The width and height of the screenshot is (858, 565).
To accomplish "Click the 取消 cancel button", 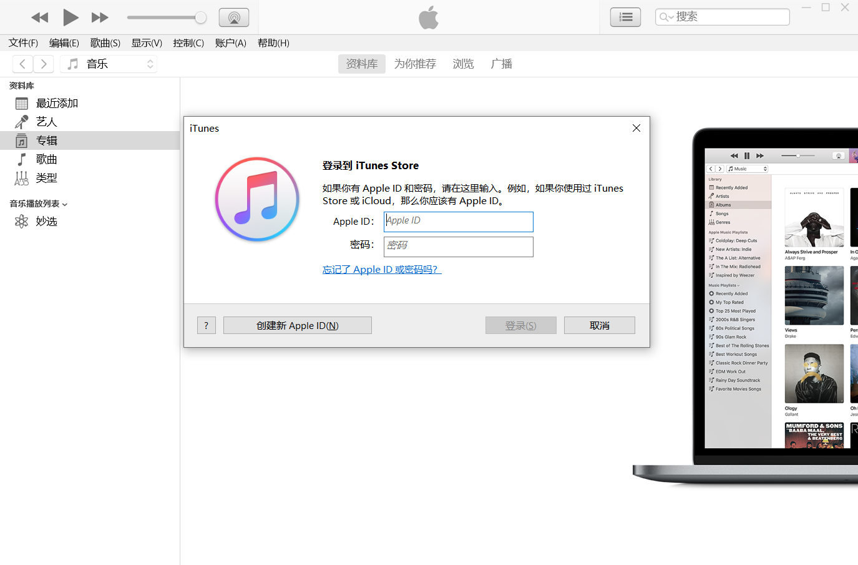I will point(600,325).
